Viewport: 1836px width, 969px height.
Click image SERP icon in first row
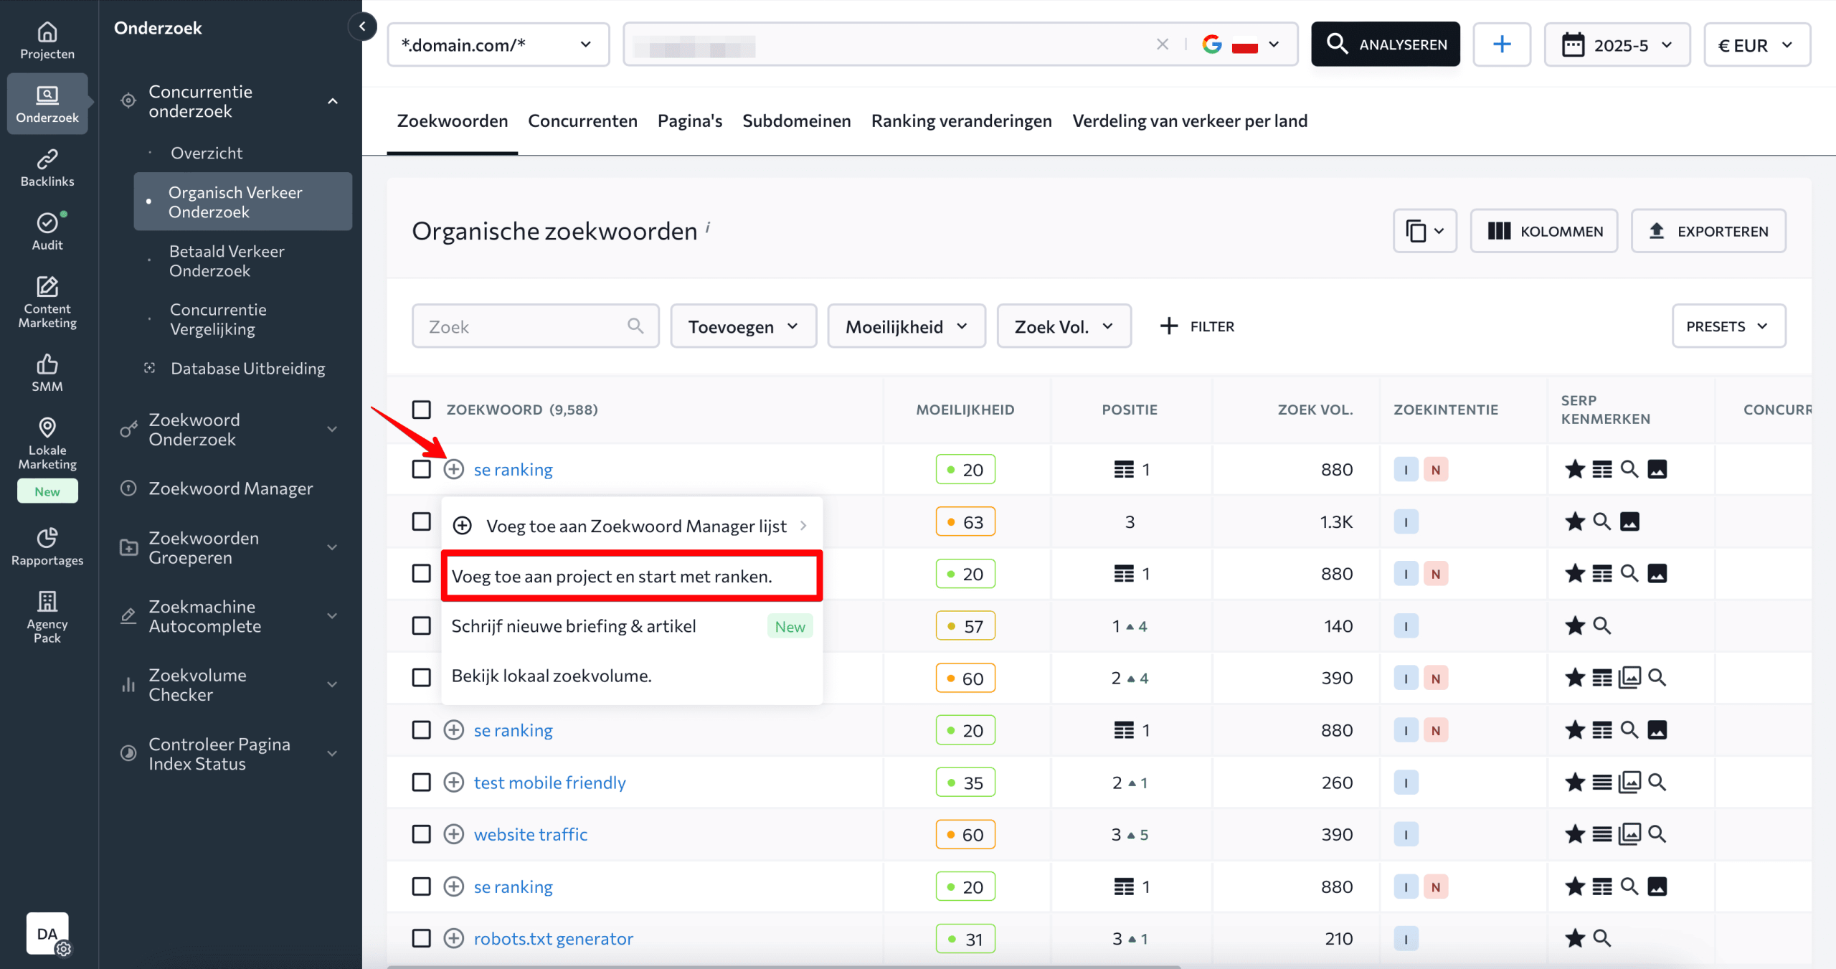pos(1657,469)
